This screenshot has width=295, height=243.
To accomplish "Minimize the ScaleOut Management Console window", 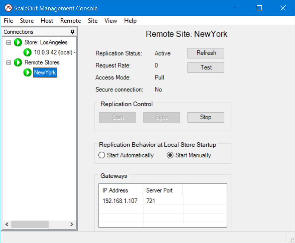I will click(x=236, y=8).
